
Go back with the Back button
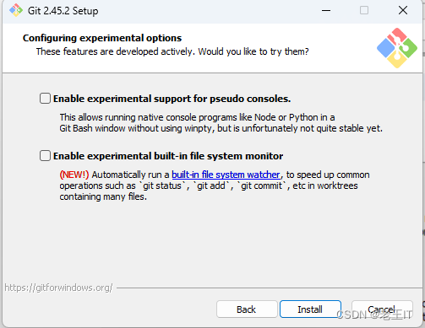(x=247, y=309)
